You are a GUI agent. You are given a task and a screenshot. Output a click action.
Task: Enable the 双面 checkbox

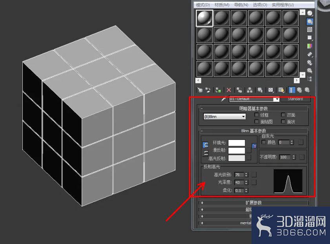coord(283,115)
